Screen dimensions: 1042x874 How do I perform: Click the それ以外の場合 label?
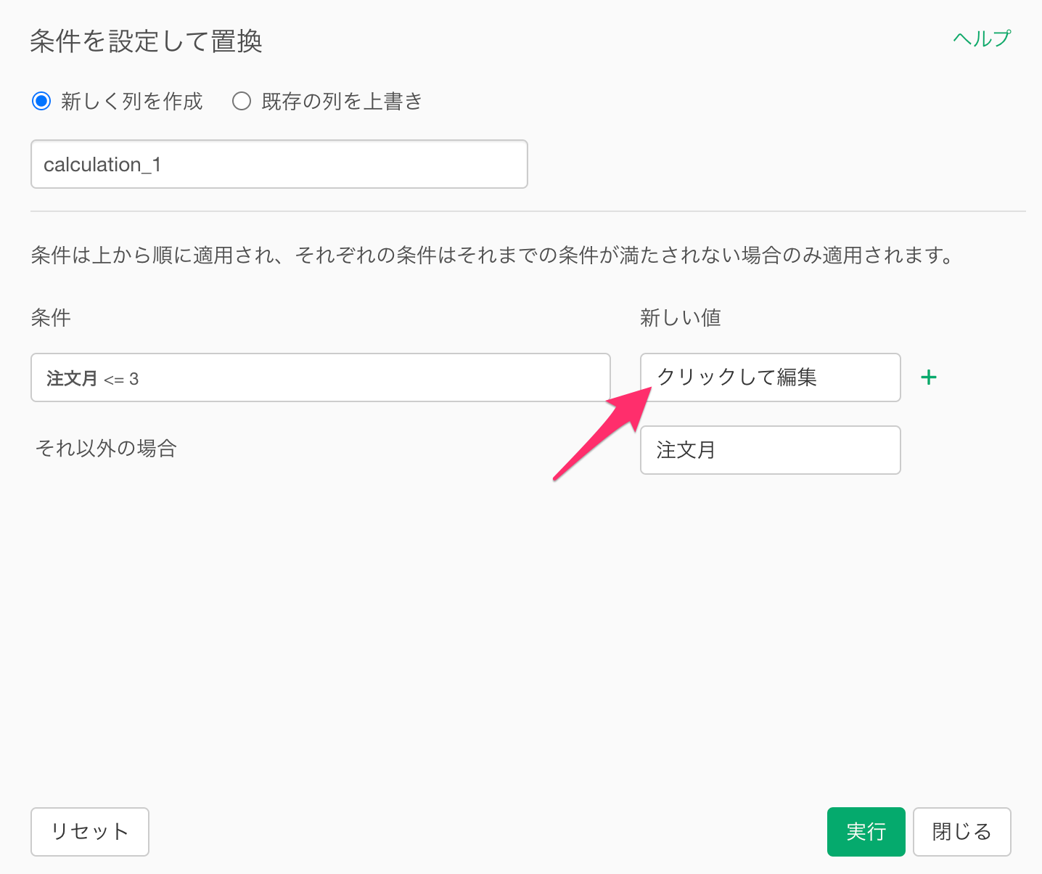click(106, 449)
